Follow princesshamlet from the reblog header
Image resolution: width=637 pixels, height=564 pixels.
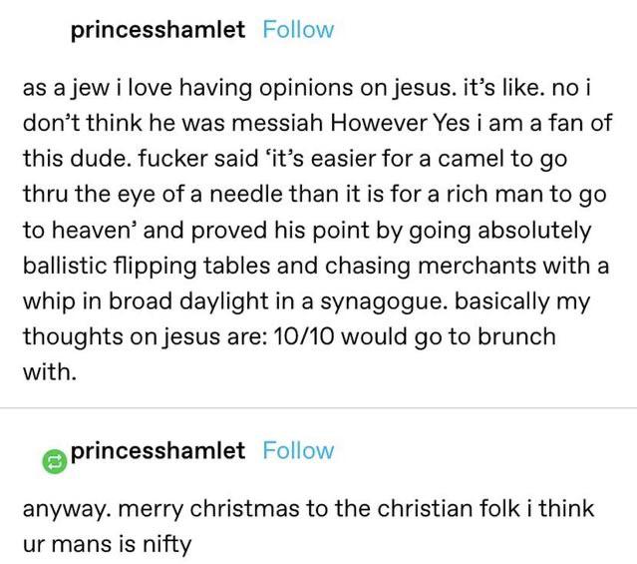coord(298,450)
